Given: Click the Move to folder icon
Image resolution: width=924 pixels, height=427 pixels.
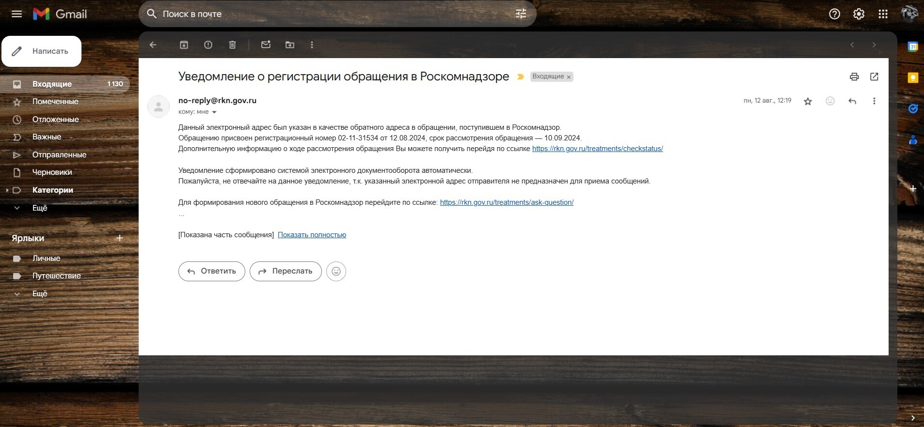Looking at the screenshot, I should pyautogui.click(x=290, y=45).
